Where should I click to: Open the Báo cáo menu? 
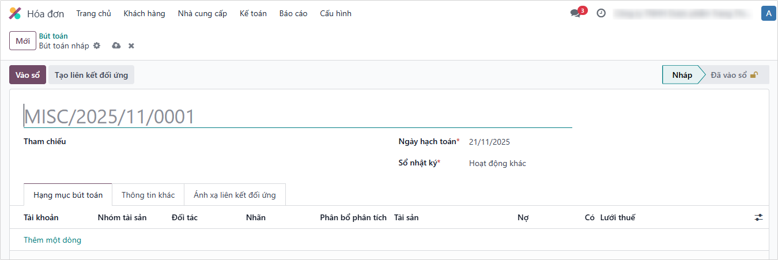(x=293, y=13)
